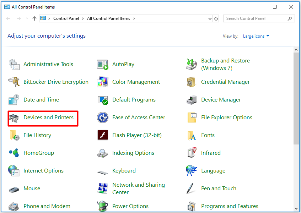The image size is (301, 213).
Task: Open Phone and Modem settings
Action: click(x=47, y=206)
